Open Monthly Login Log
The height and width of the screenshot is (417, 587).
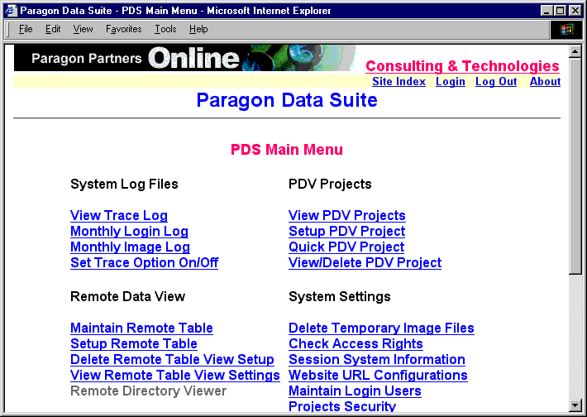(x=129, y=231)
